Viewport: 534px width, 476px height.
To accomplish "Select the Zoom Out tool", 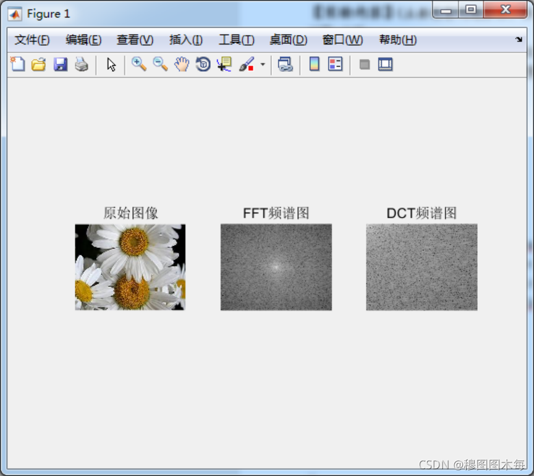I will pyautogui.click(x=160, y=64).
